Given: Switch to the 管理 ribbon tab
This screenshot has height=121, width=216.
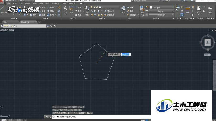Looking at the screenshot, I should tap(41, 3).
